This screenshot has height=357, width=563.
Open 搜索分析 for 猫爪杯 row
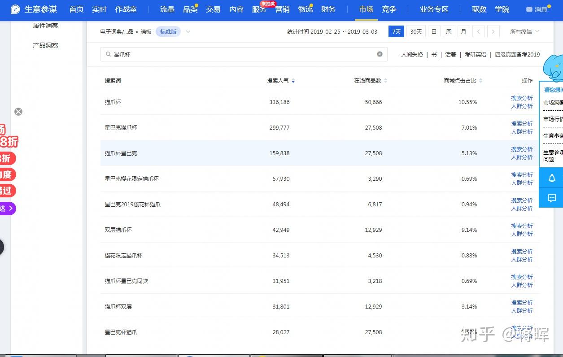pyautogui.click(x=522, y=98)
